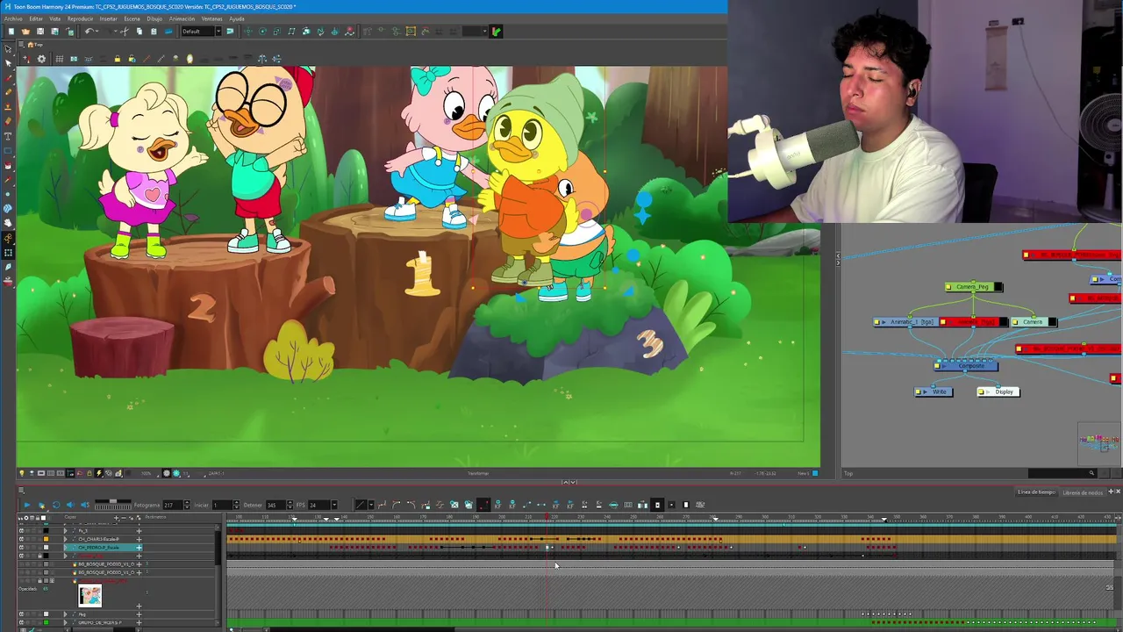
Task: Play the scene from the timeline toolbar
Action: pos(26,505)
